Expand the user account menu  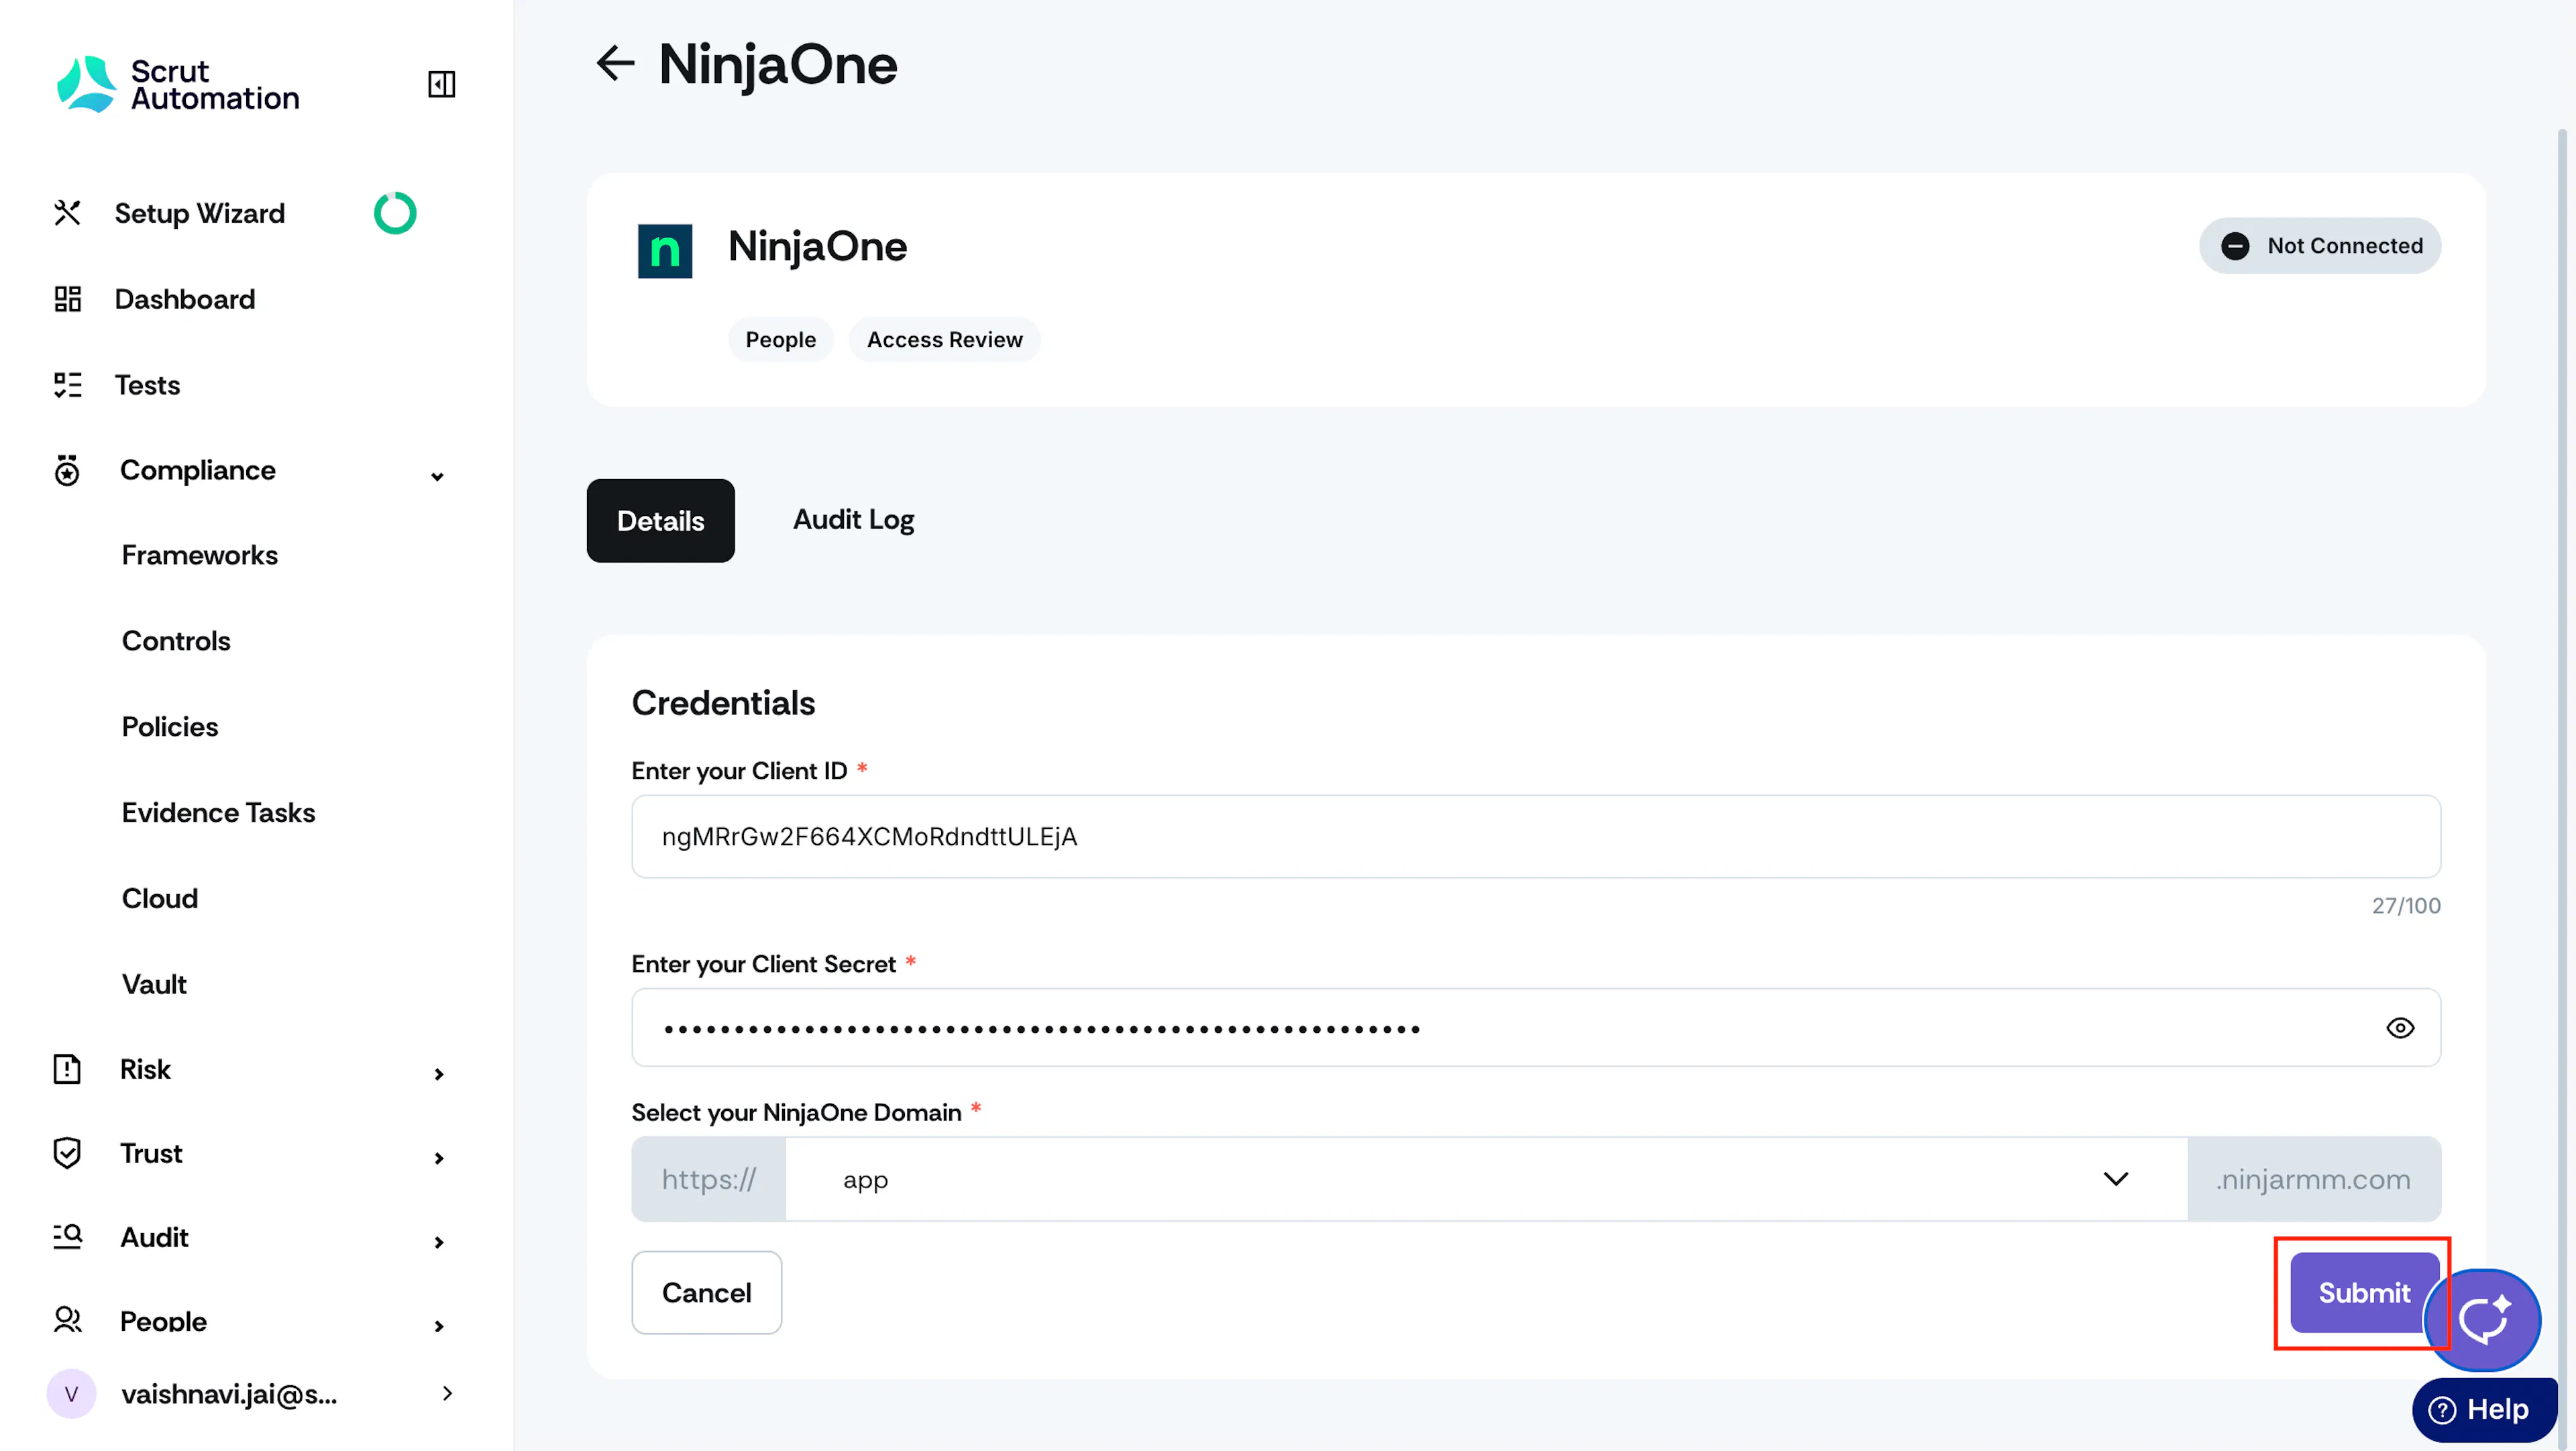(447, 1393)
